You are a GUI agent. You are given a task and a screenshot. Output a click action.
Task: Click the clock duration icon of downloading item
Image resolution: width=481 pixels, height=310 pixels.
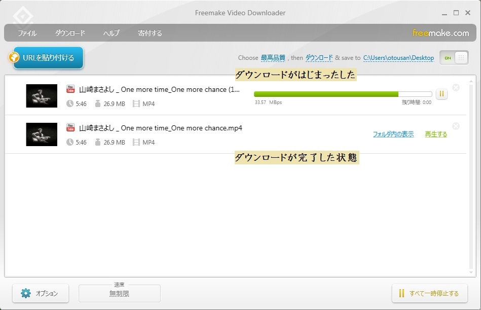70,104
